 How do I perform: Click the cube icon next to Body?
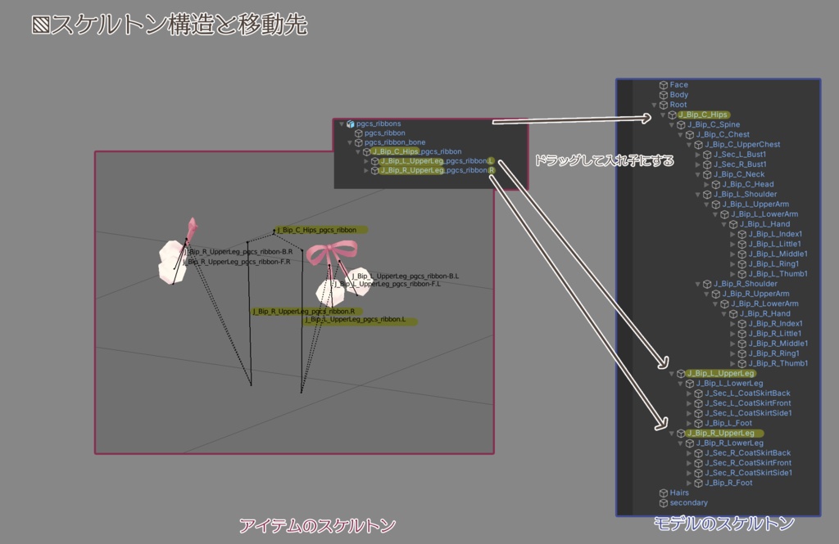(x=664, y=95)
